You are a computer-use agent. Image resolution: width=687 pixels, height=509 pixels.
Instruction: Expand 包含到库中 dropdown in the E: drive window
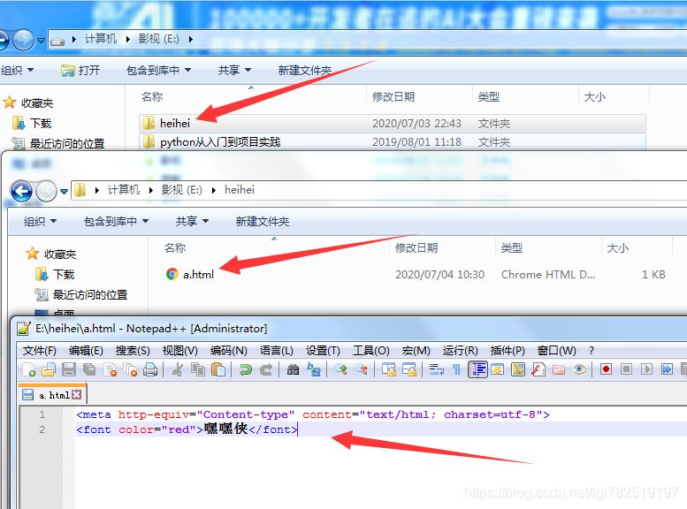(158, 70)
